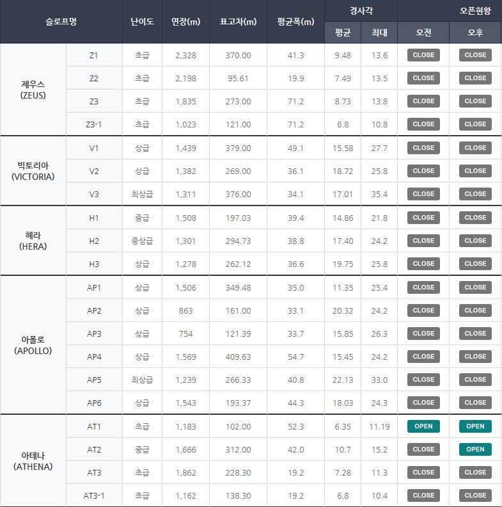Viewport: 502px width, 507px height.
Task: Click the 최상급 difficulty cell for V3
Action: pyautogui.click(x=142, y=194)
